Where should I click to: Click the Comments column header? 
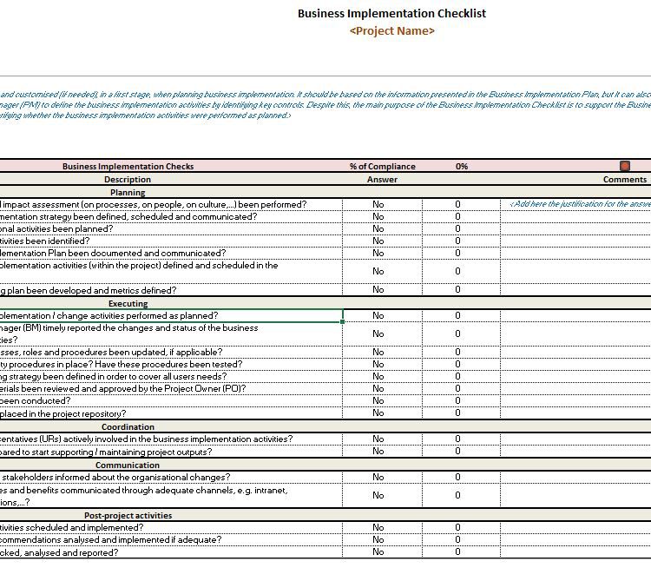[624, 180]
